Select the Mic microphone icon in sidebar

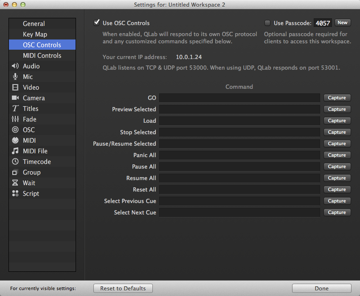[15, 77]
